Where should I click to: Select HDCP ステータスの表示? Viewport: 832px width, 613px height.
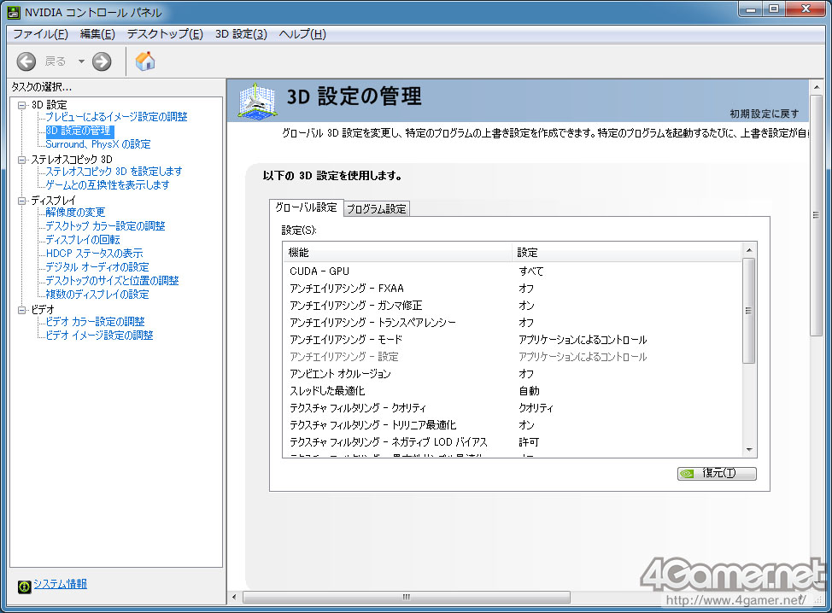(94, 254)
